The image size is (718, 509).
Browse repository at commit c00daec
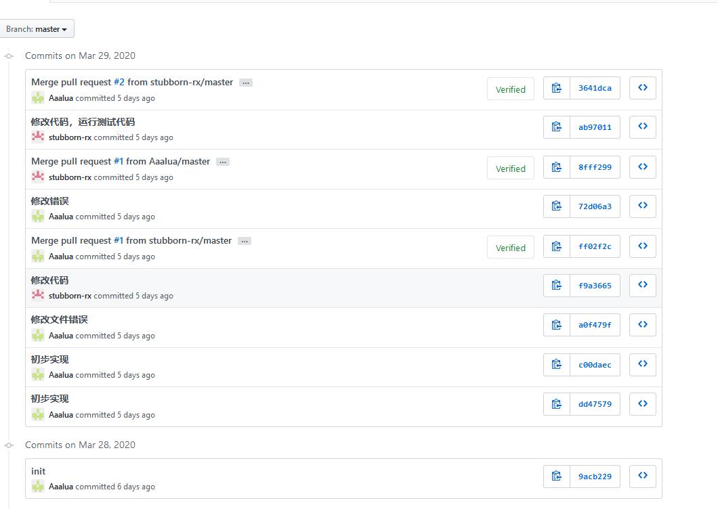point(642,365)
